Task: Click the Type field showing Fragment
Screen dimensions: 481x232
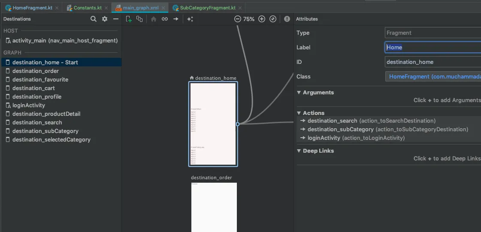Action: (433, 33)
